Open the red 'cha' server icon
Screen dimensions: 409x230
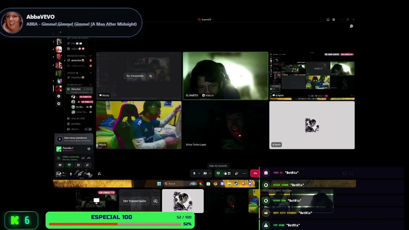59,49
